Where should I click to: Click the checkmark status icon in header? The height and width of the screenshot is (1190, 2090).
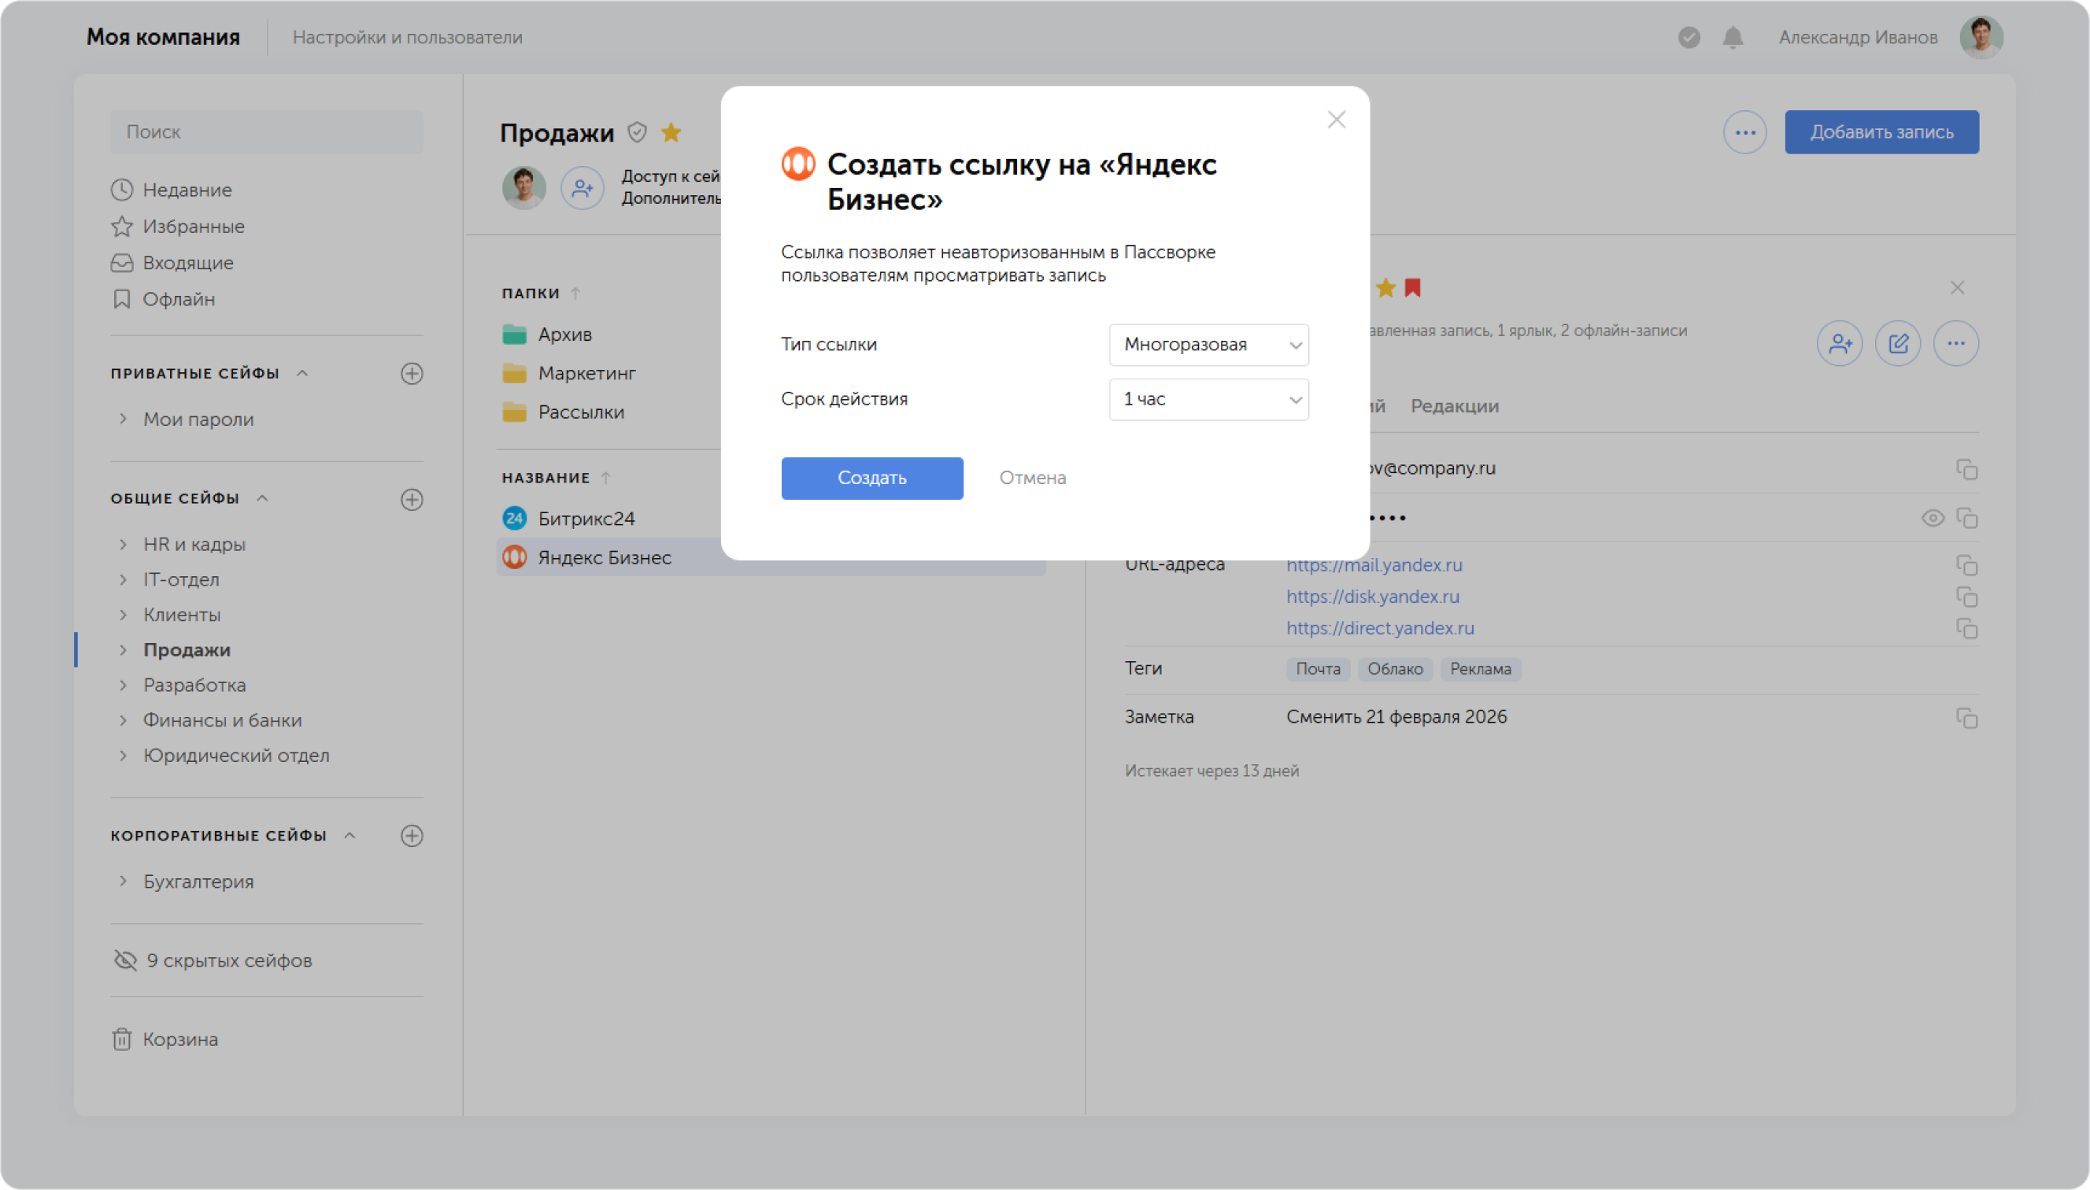tap(1689, 38)
